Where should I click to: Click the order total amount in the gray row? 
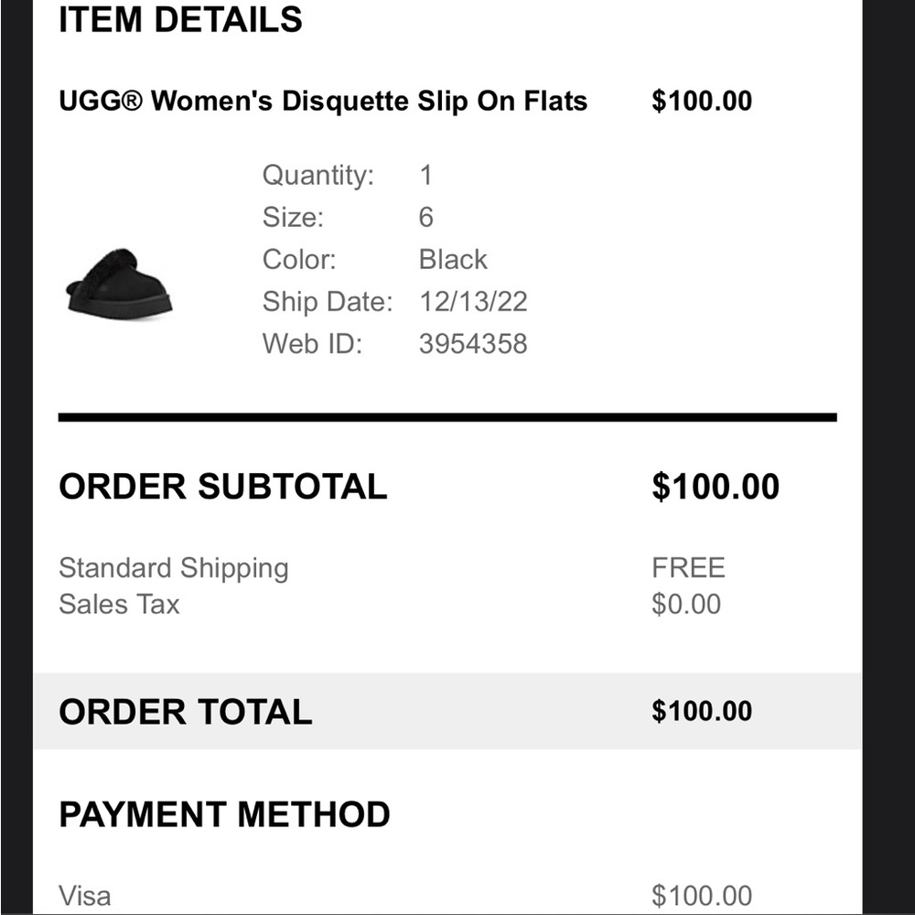[702, 712]
